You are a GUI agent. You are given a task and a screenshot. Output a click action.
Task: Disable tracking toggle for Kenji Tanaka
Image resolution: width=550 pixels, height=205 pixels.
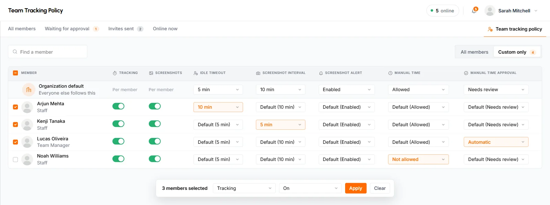point(118,124)
